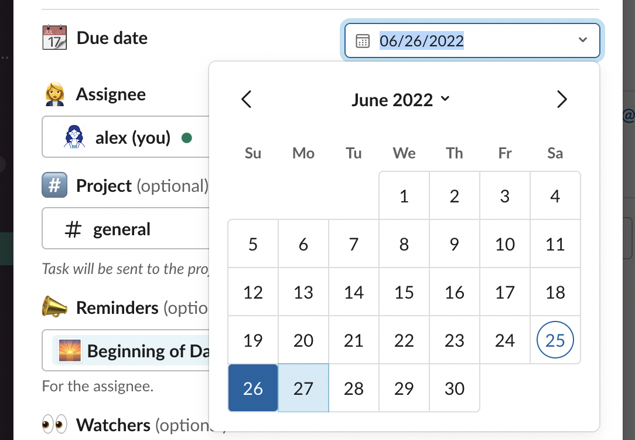Go to previous month with left arrow
635x440 pixels.
247,99
